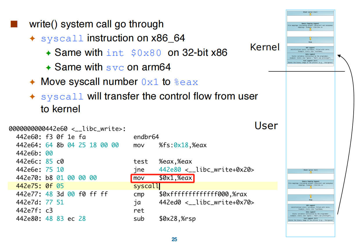Viewport: 360px width, 242px height.
Task: Click the arrowhead pointing to kernel memory diagram
Action: pos(340,56)
